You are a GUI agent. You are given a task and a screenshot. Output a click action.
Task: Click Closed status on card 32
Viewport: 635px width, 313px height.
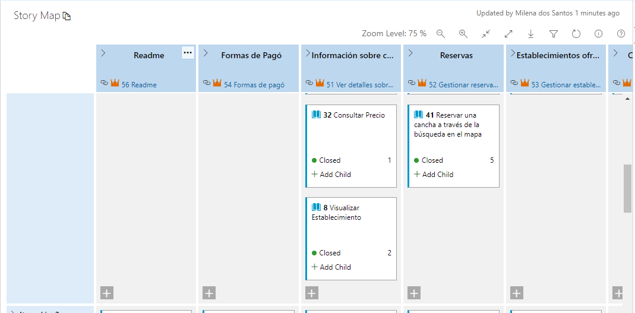[326, 160]
